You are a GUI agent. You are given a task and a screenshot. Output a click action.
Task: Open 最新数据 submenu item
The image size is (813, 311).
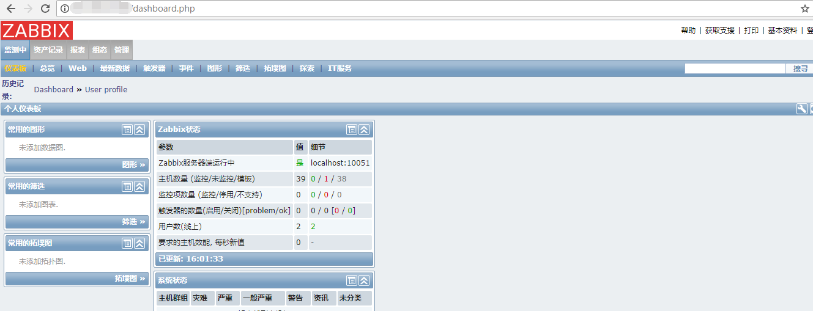pyautogui.click(x=115, y=68)
